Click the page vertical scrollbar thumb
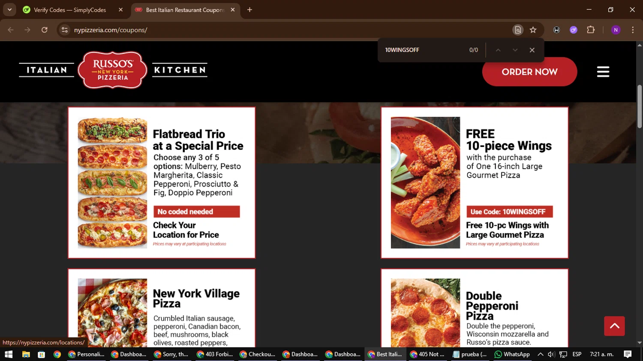 pos(640,106)
